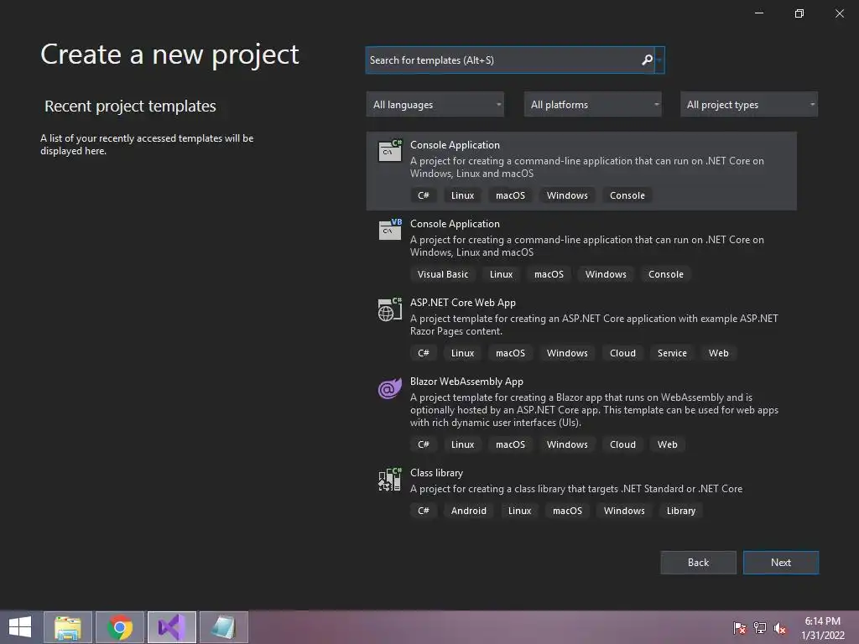Open File Explorer from the taskbar

pos(68,627)
